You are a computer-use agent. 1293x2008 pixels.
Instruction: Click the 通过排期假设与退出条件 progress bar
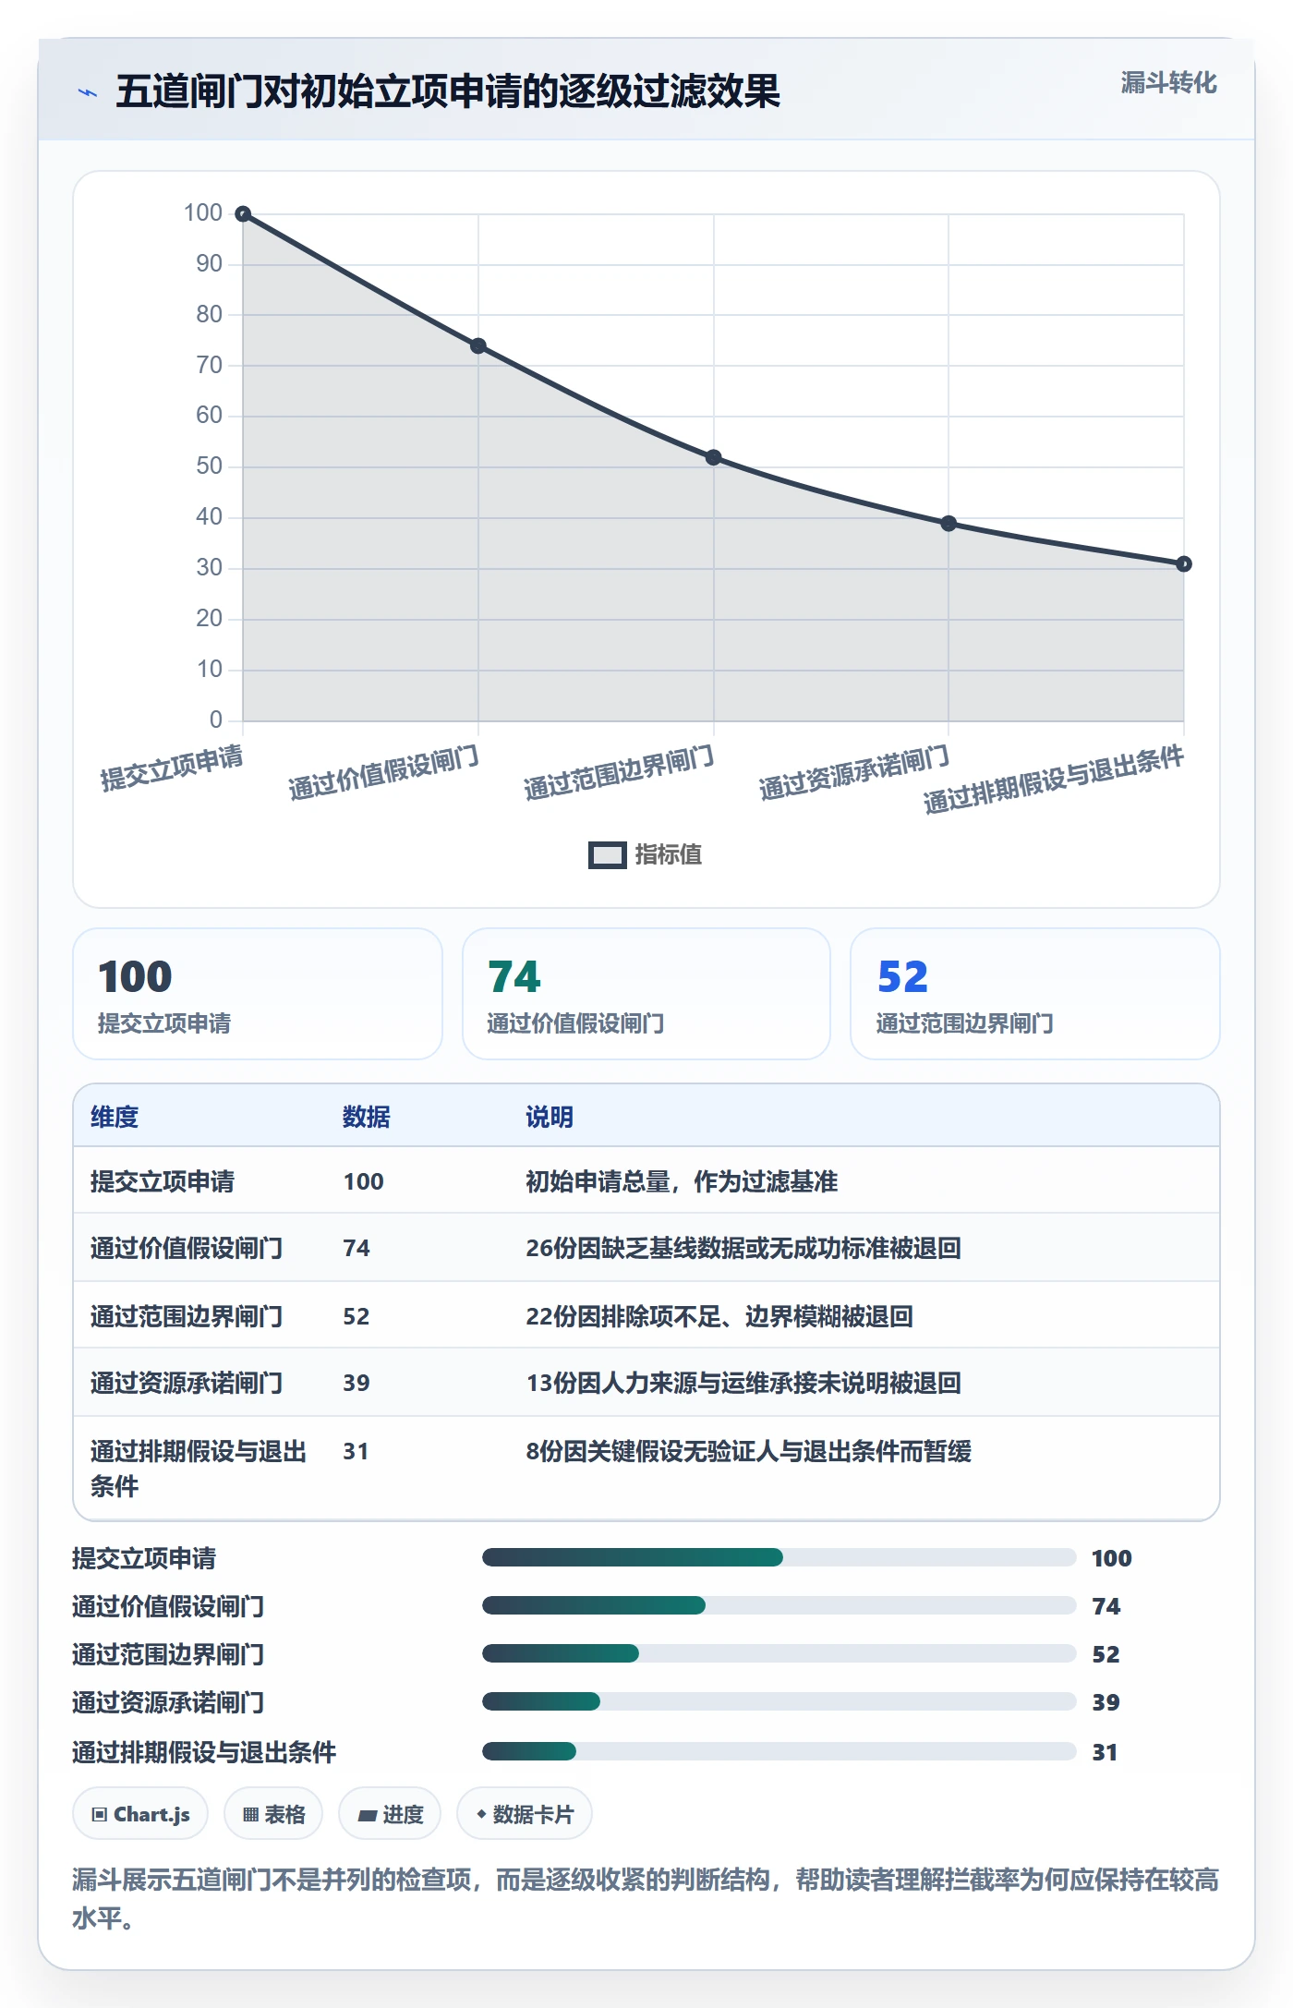779,1752
